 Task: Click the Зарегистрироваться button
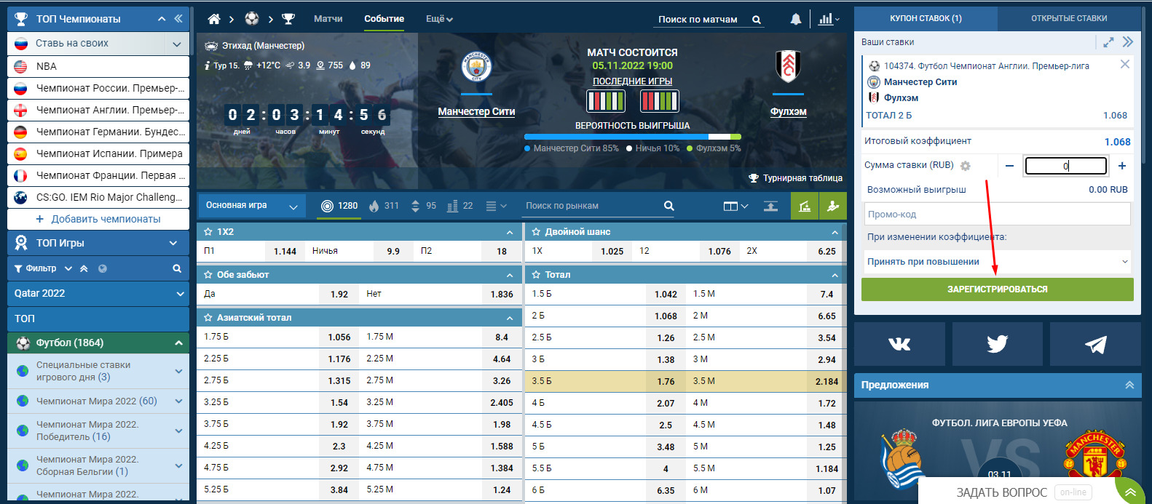(997, 289)
